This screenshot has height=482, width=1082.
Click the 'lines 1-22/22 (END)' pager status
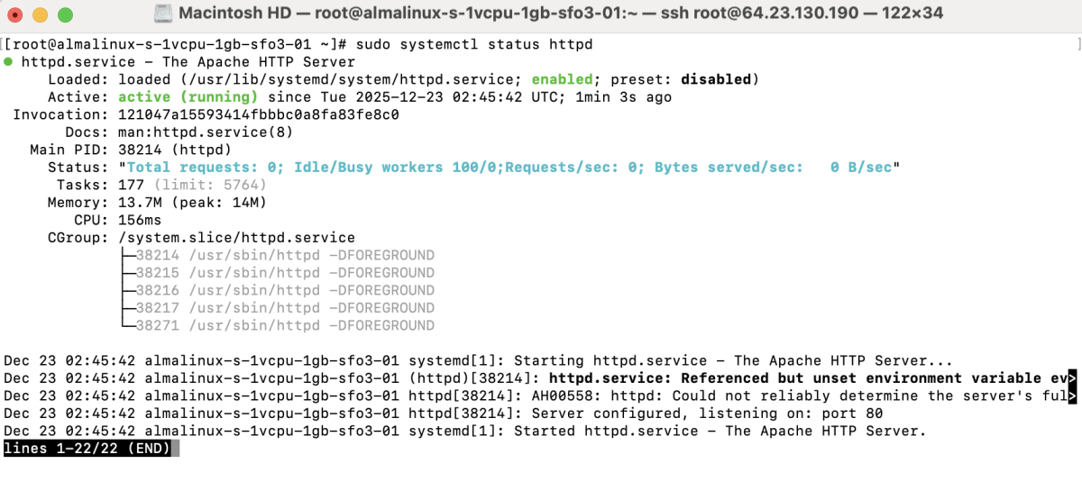coord(87,449)
